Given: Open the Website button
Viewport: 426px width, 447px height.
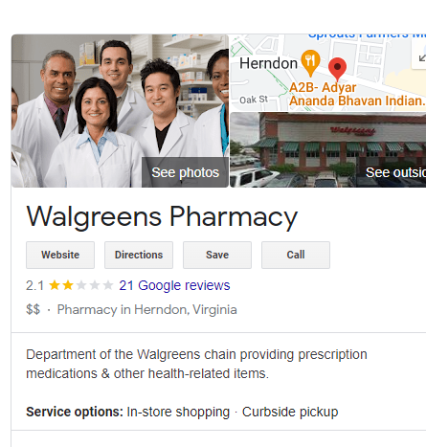Looking at the screenshot, I should pos(60,255).
